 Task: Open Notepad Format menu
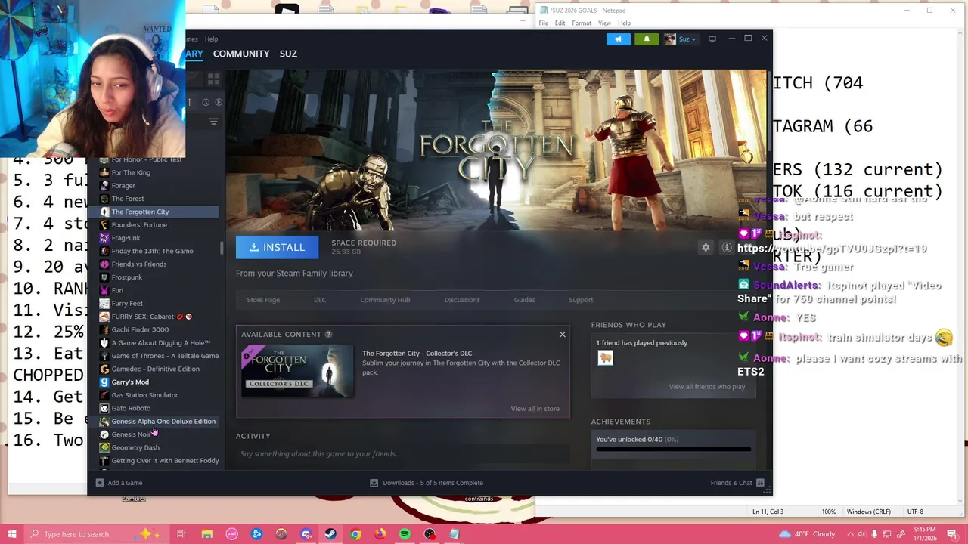[582, 23]
